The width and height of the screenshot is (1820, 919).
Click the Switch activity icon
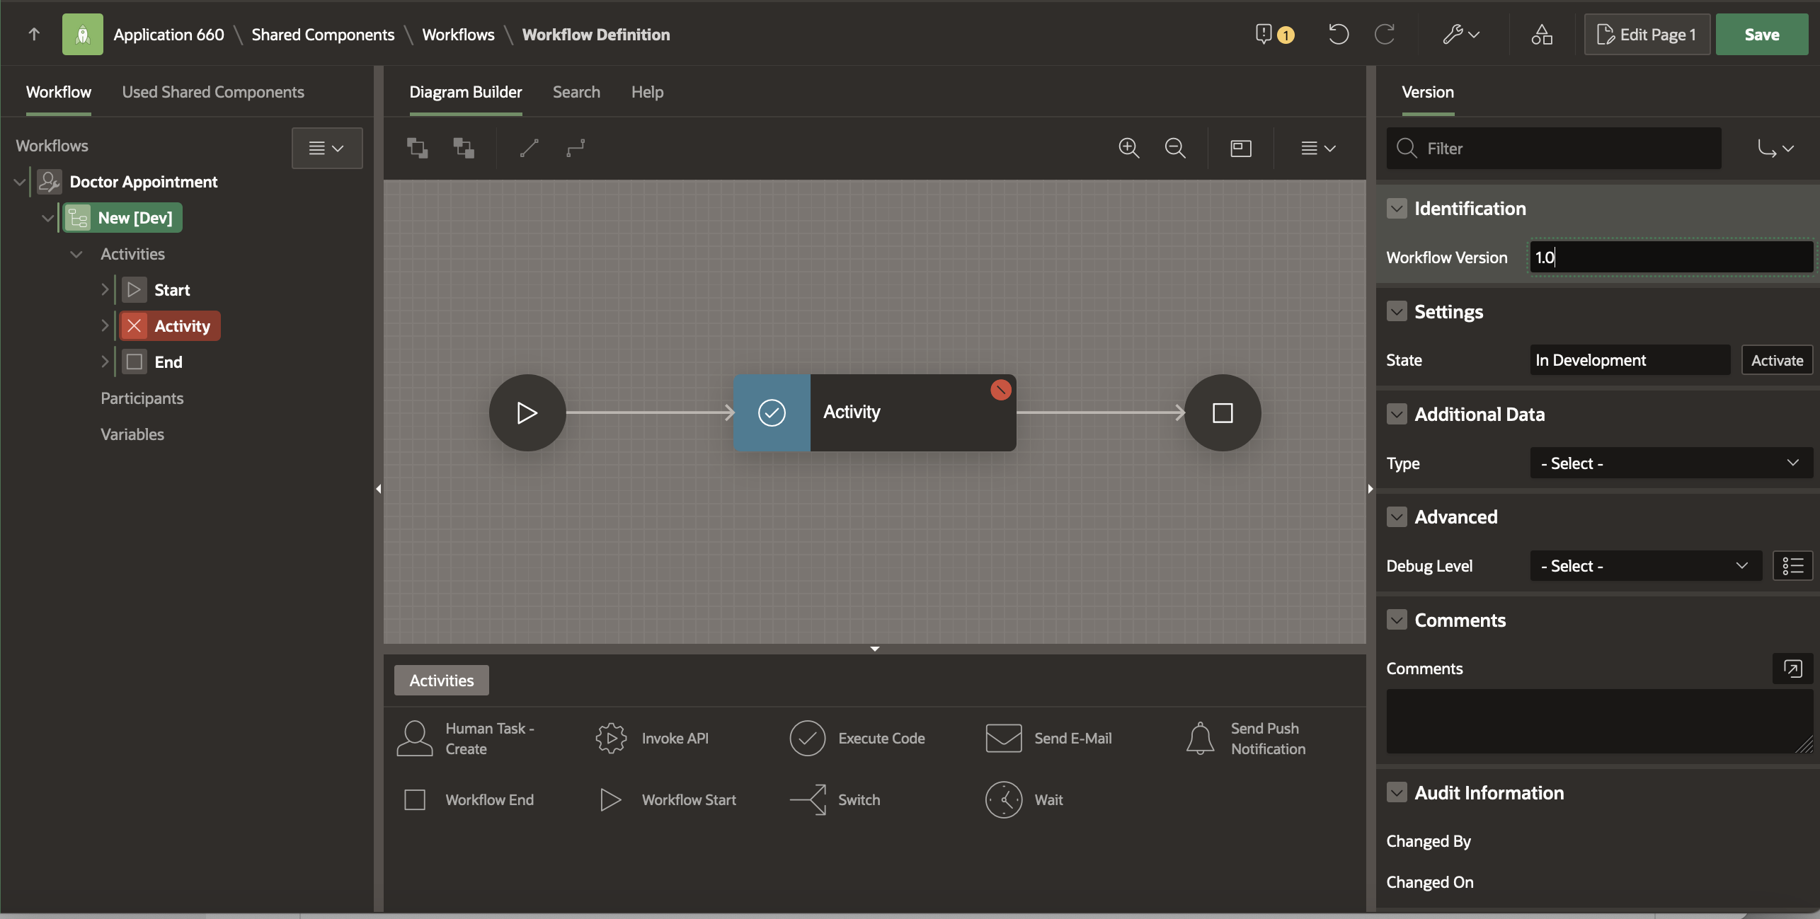point(808,799)
